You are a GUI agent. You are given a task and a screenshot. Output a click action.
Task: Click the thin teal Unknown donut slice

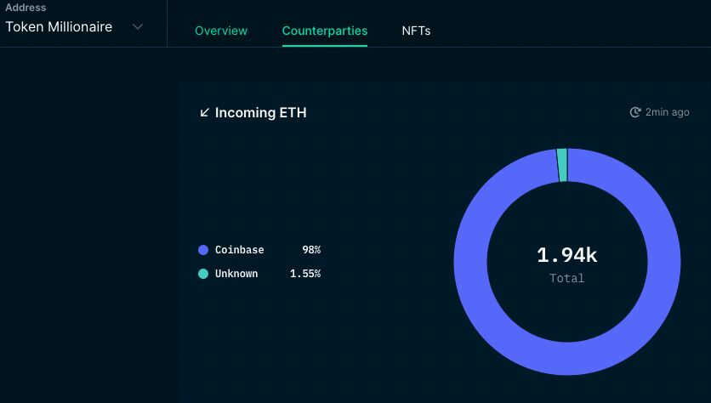pos(562,165)
